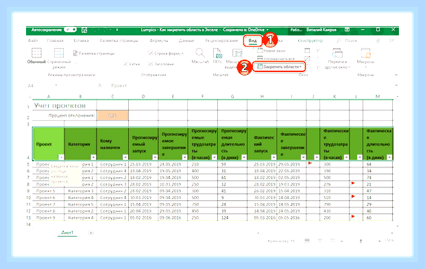Screen dimensions: 425x269
Task: Open filter on last column M header
Action: point(389,157)
